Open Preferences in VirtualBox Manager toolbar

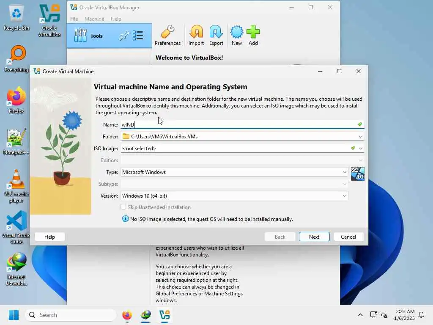click(167, 35)
